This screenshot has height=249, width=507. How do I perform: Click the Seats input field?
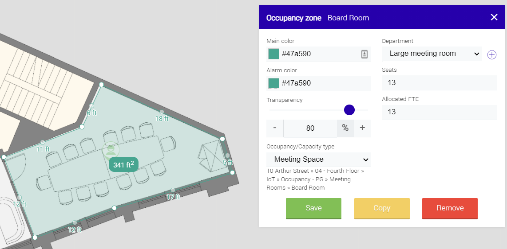click(x=439, y=83)
